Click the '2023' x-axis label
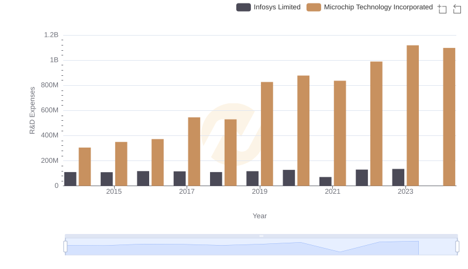Viewport: 468px width, 269px height. (405, 191)
